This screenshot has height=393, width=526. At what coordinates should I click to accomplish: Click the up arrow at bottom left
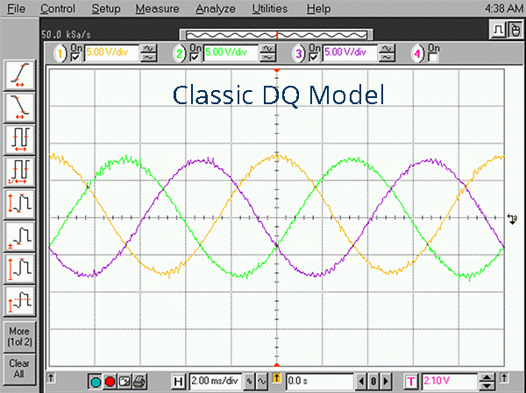click(51, 378)
